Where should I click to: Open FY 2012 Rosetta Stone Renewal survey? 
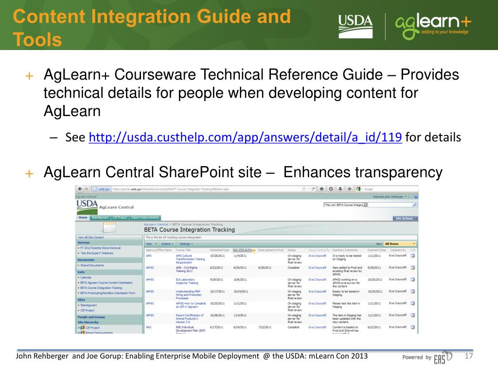(x=100, y=248)
